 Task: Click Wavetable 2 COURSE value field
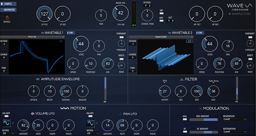132,57
